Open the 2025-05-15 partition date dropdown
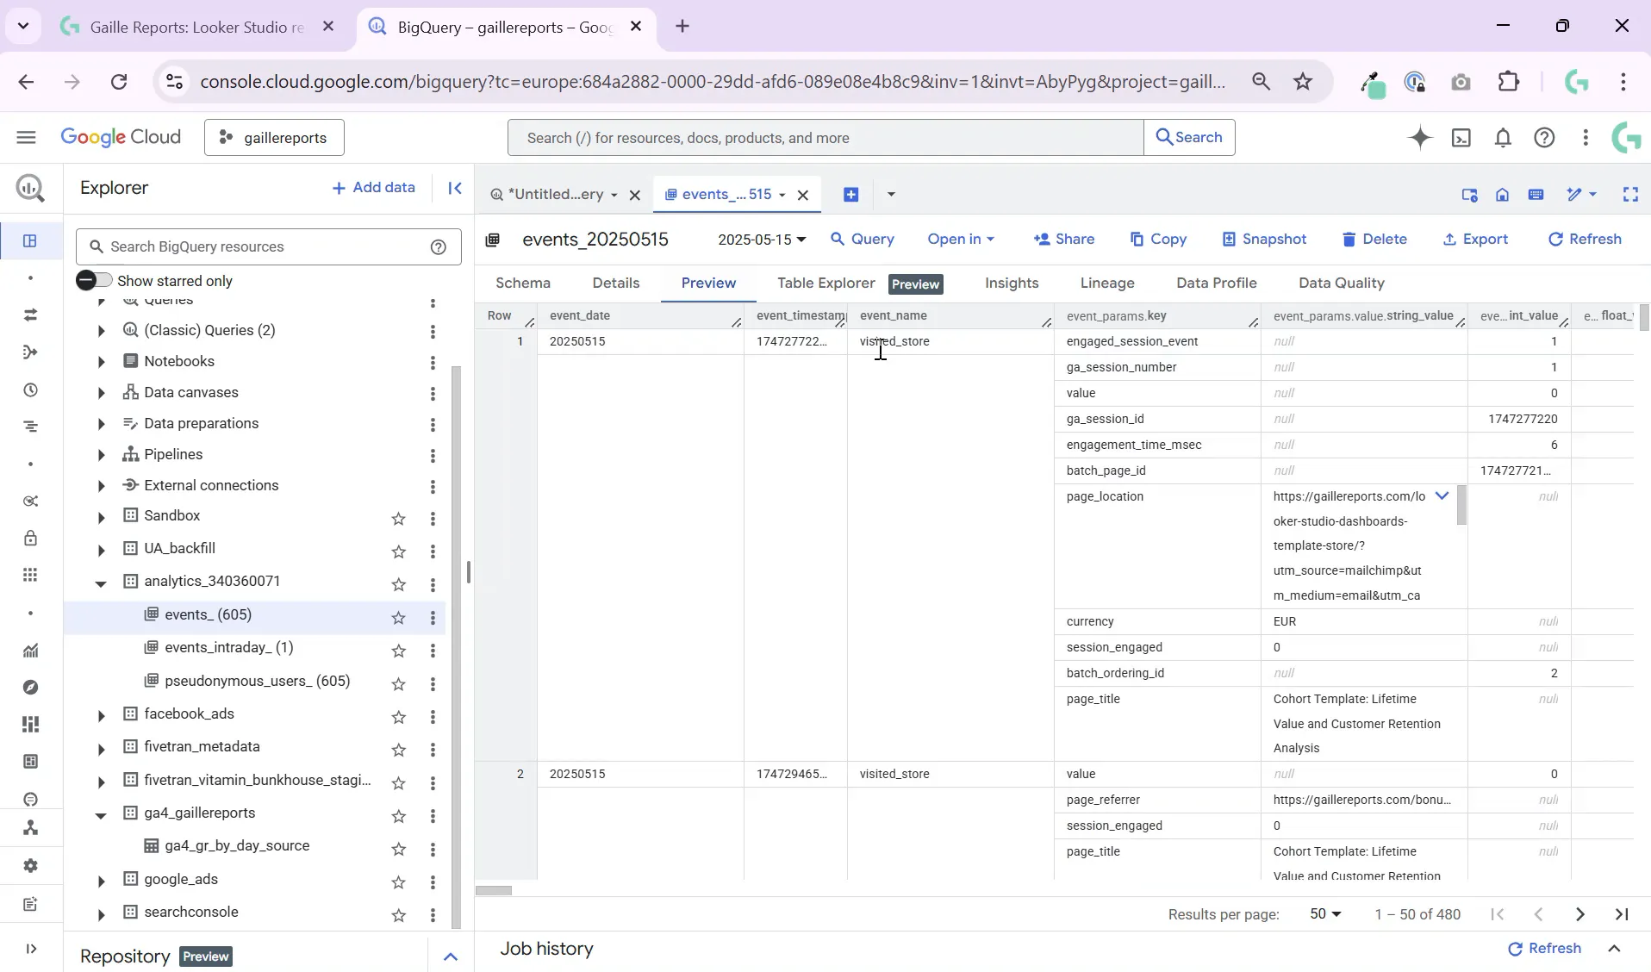The image size is (1651, 972). pyautogui.click(x=762, y=240)
